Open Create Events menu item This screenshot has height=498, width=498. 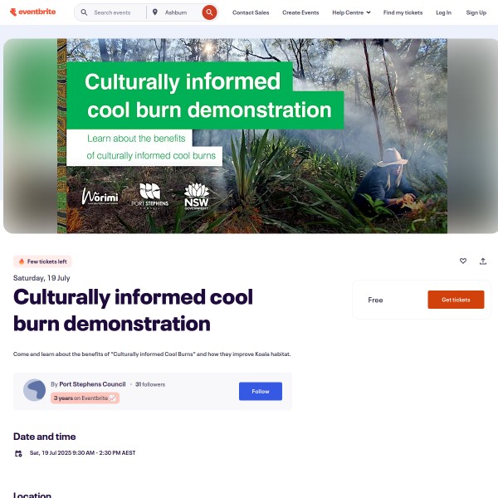300,12
